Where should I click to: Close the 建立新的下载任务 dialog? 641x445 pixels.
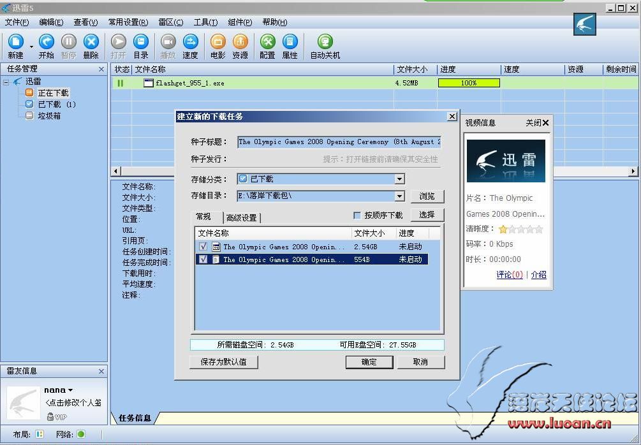[x=452, y=117]
